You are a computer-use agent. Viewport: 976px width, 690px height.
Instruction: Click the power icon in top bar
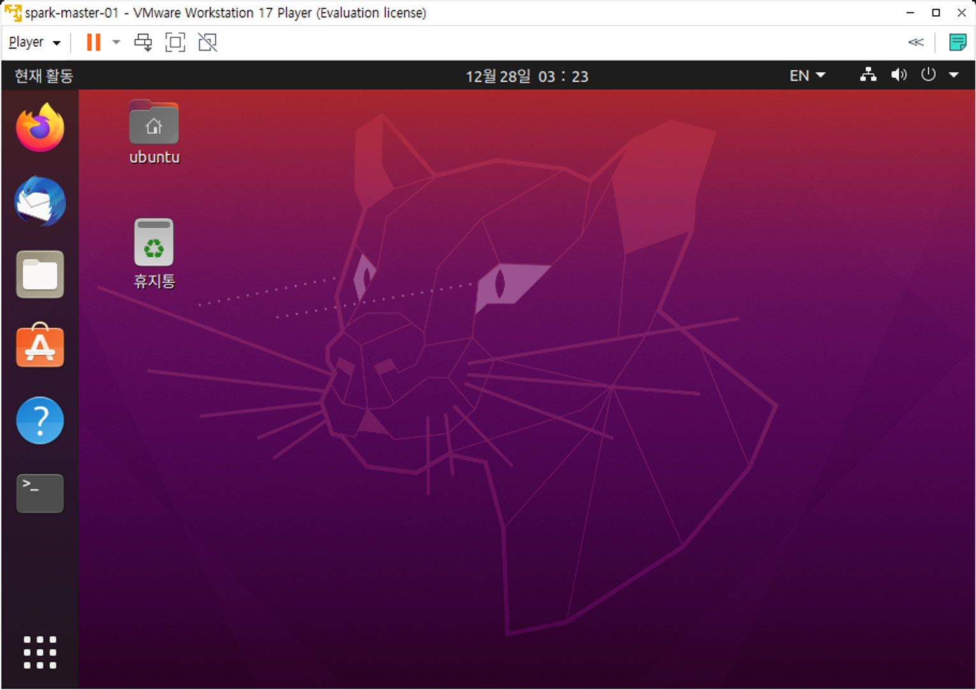point(928,75)
